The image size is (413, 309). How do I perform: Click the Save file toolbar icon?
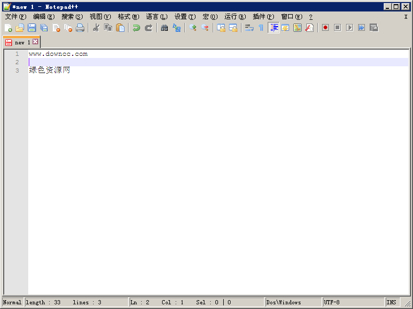[x=32, y=28]
